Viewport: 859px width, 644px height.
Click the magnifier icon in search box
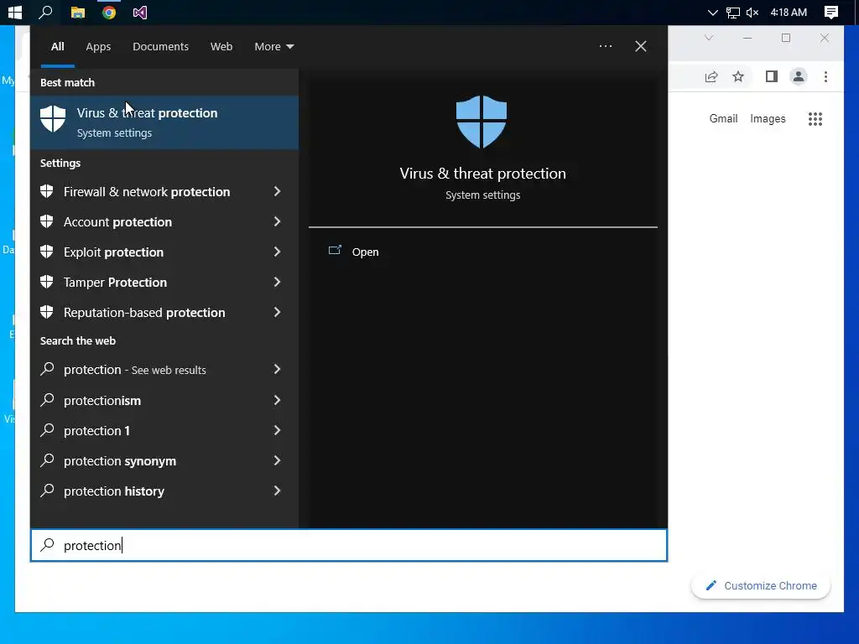pyautogui.click(x=48, y=544)
